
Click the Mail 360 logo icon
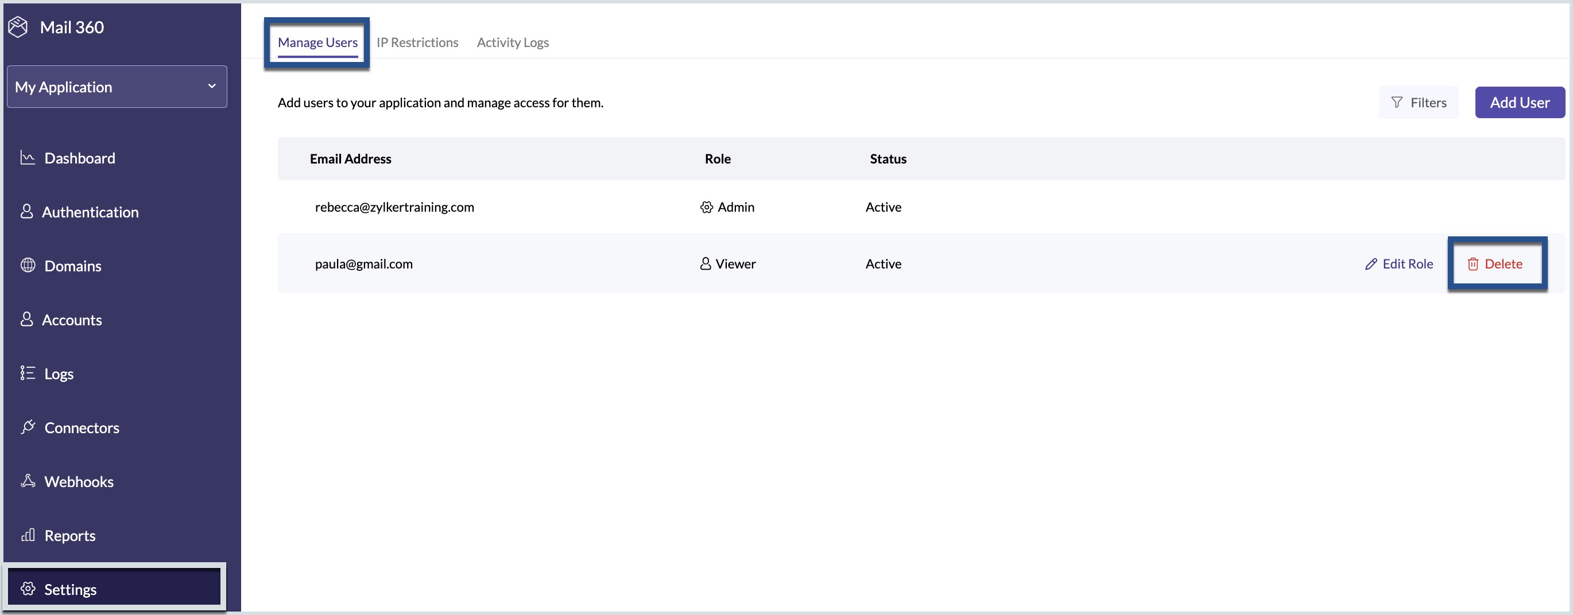click(x=18, y=27)
